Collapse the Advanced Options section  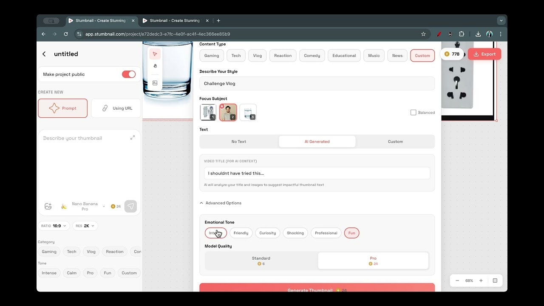[221, 203]
